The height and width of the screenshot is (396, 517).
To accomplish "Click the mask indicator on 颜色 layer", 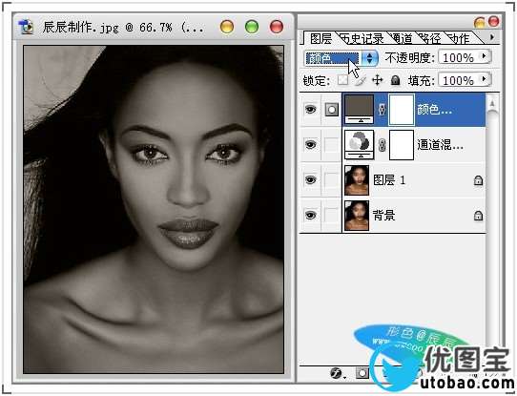I will coord(331,110).
